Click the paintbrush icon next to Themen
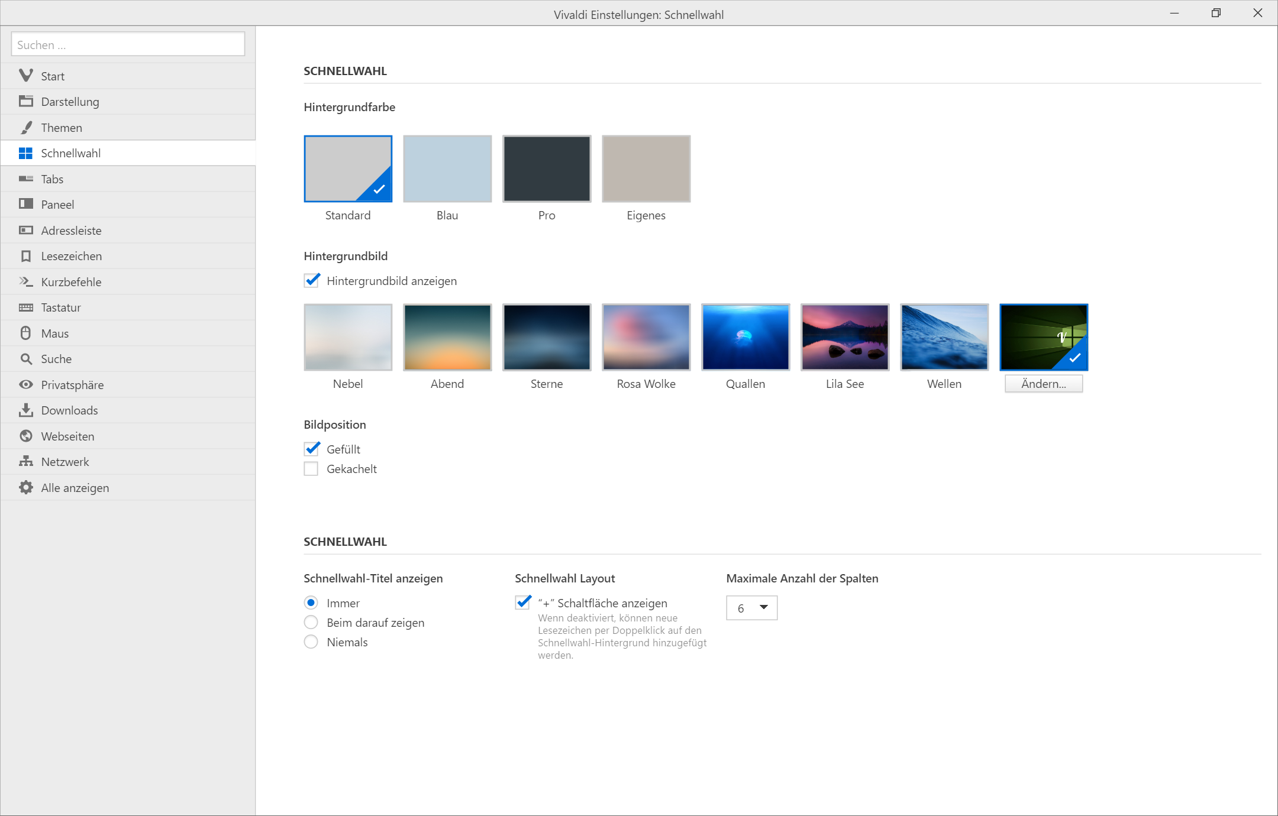 25,128
